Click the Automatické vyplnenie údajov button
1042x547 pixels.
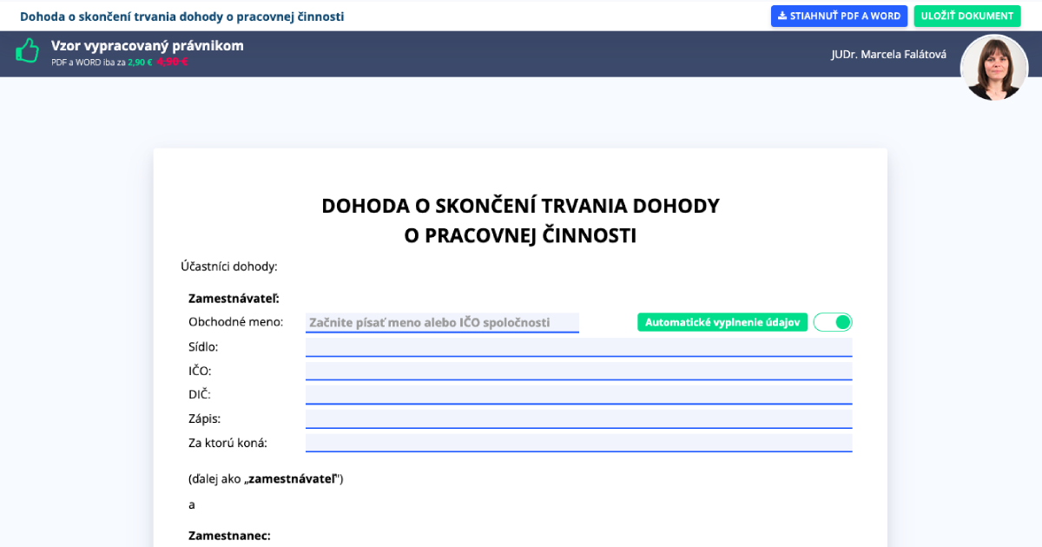coord(722,321)
